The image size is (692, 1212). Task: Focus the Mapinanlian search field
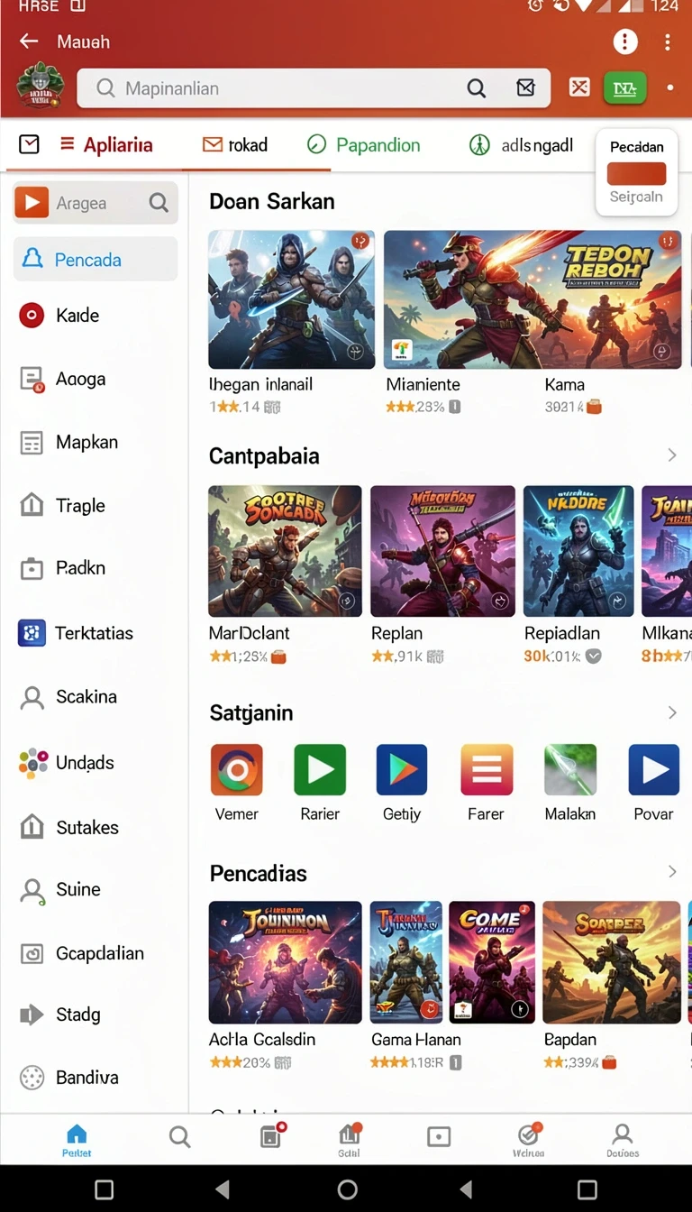(x=313, y=88)
